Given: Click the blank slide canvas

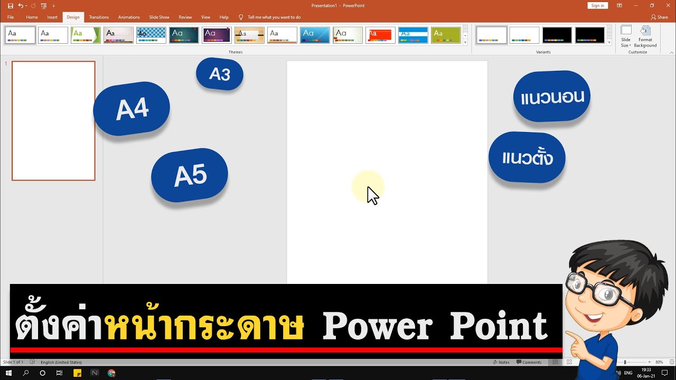Looking at the screenshot, I should (x=387, y=172).
